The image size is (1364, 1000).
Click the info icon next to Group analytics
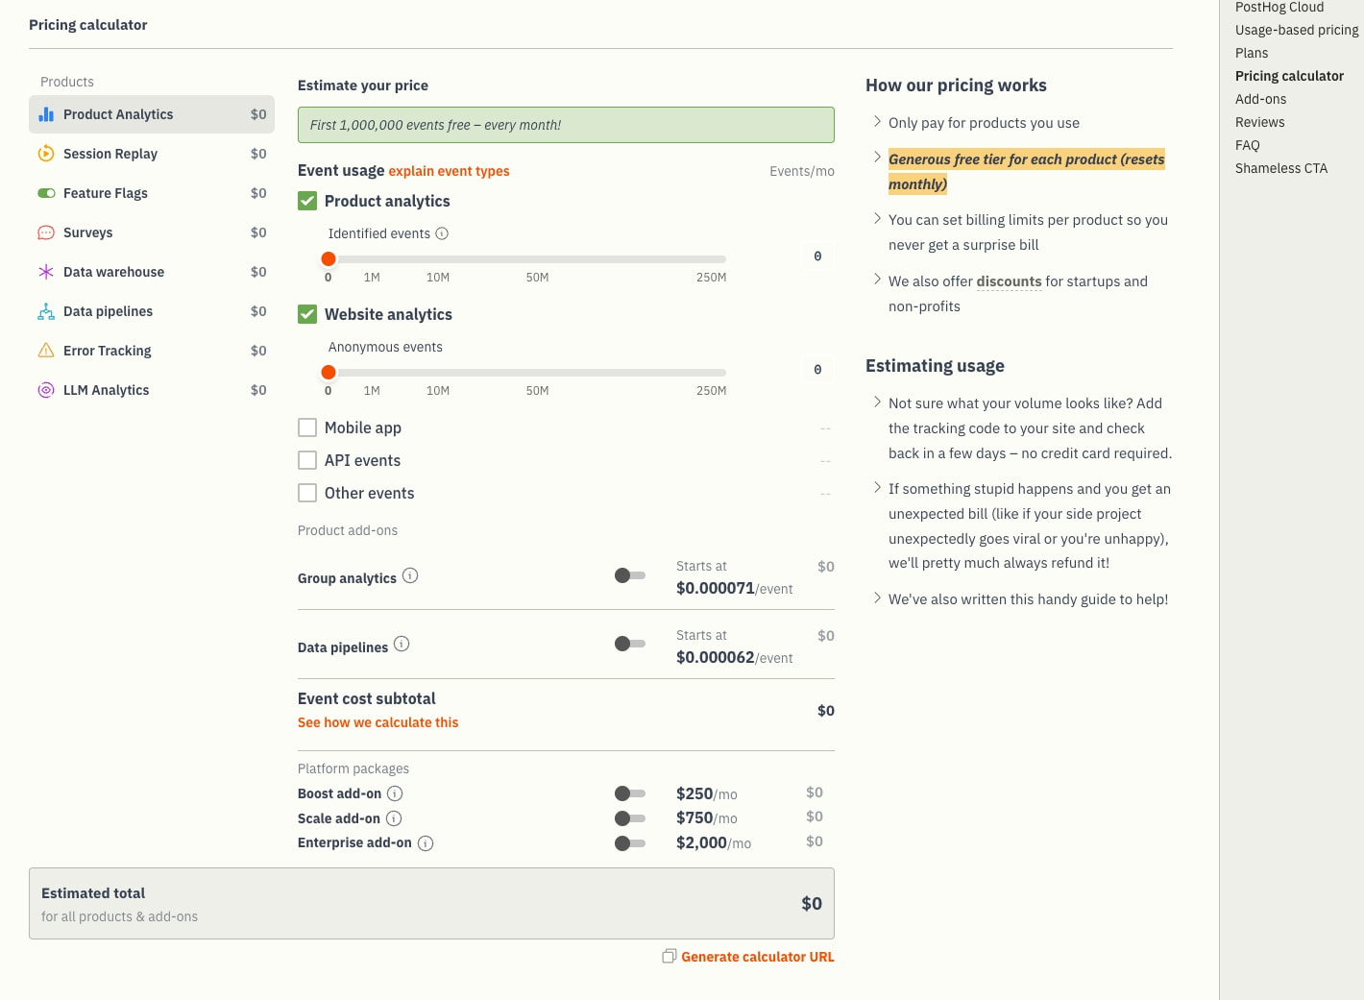click(x=410, y=575)
